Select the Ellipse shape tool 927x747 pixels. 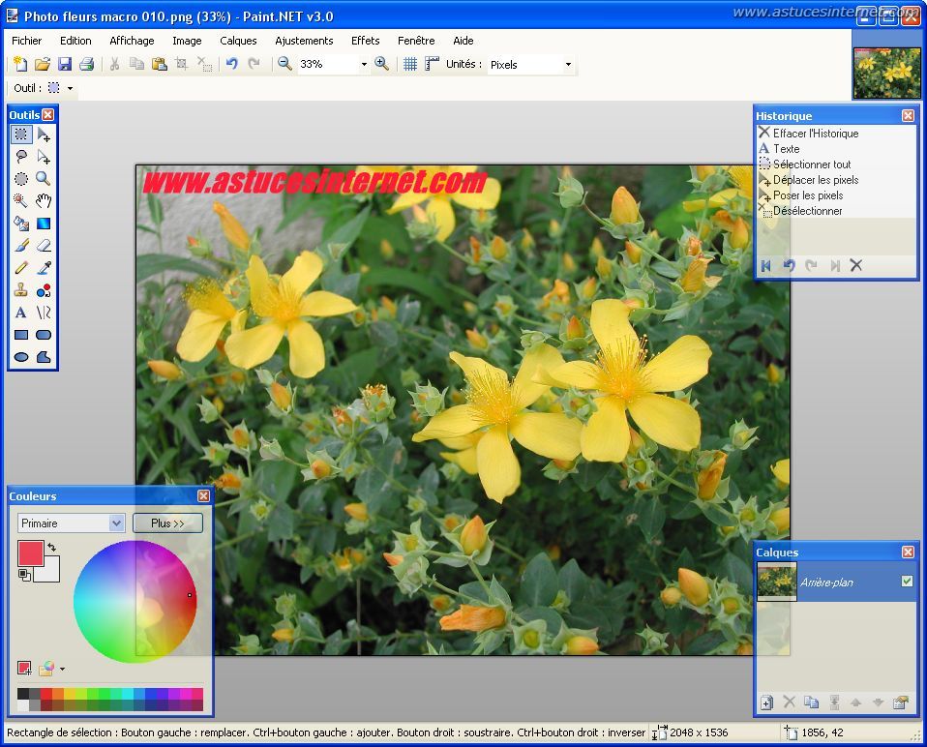pos(20,357)
